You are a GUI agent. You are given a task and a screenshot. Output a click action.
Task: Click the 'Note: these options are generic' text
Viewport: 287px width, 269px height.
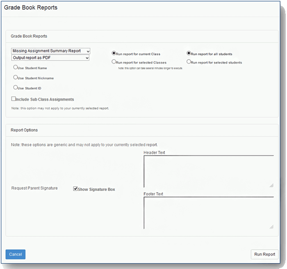(x=84, y=145)
